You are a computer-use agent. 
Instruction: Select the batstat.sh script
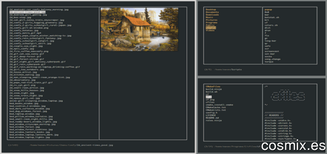point(272,18)
